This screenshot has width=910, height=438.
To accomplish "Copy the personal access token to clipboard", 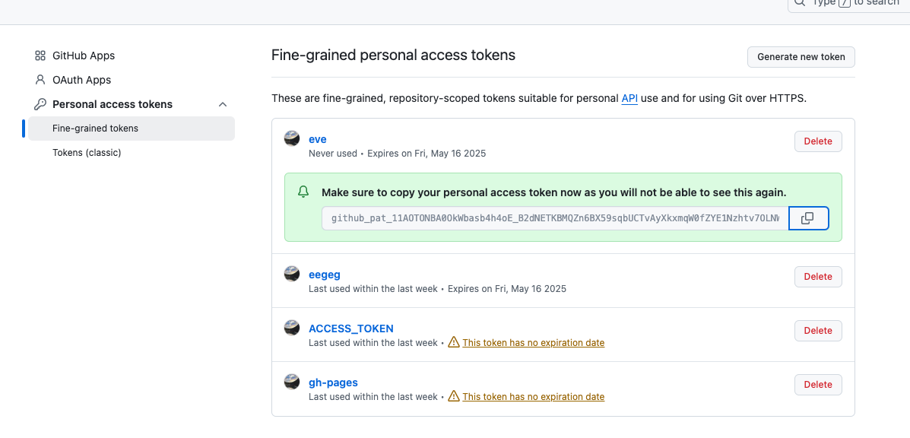I will click(x=808, y=218).
